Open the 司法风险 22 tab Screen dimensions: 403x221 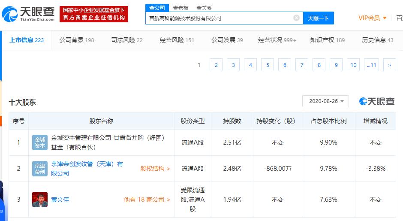(x=127, y=40)
